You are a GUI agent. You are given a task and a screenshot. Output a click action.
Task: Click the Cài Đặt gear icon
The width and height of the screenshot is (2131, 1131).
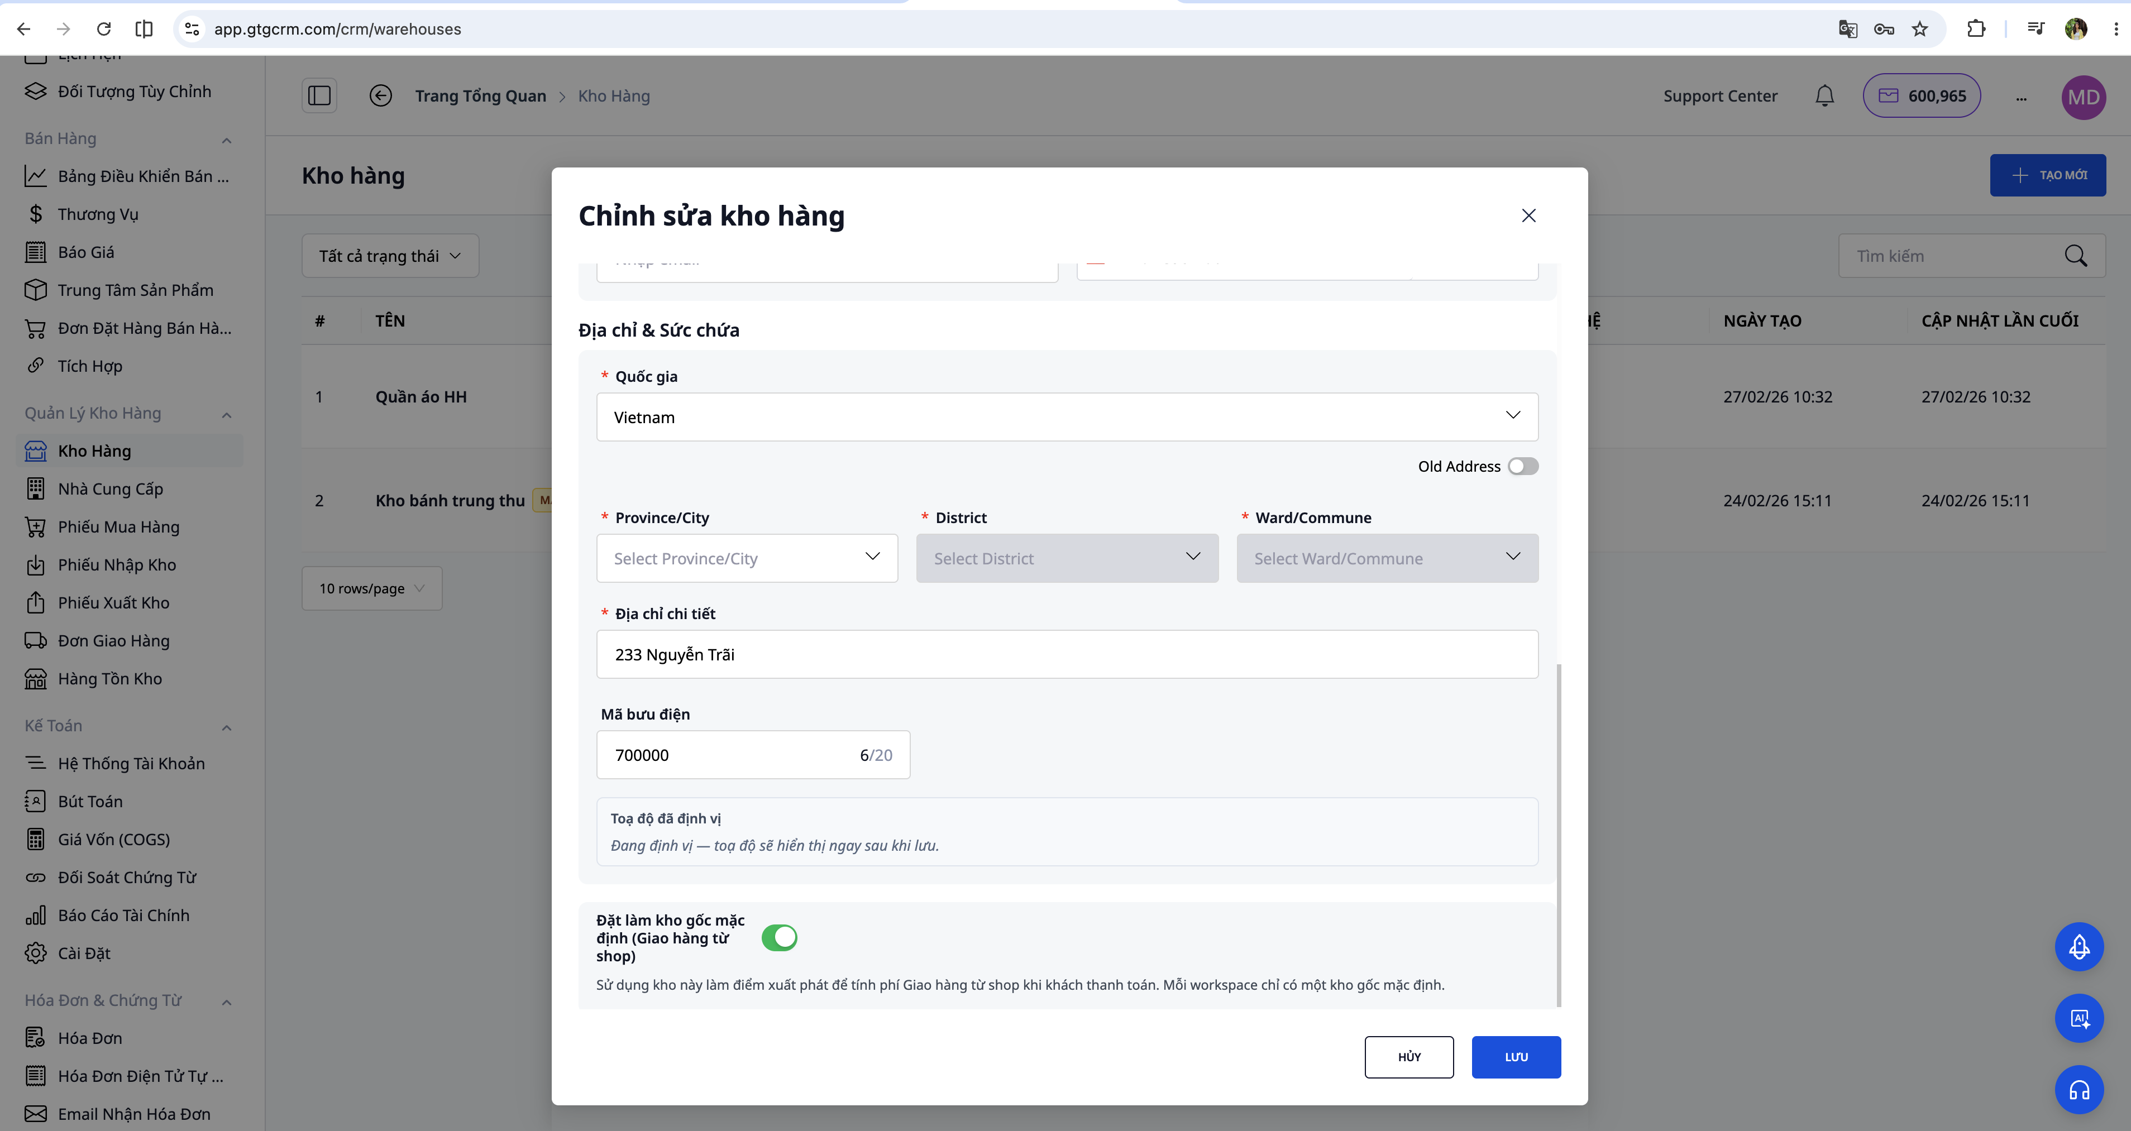(36, 953)
